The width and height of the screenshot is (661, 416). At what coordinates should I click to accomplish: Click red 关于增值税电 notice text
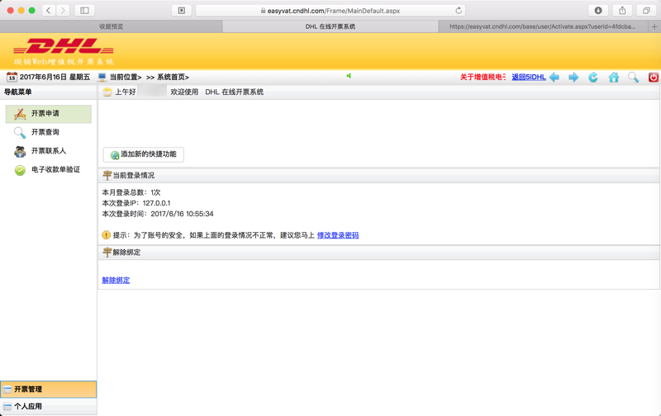[x=483, y=77]
